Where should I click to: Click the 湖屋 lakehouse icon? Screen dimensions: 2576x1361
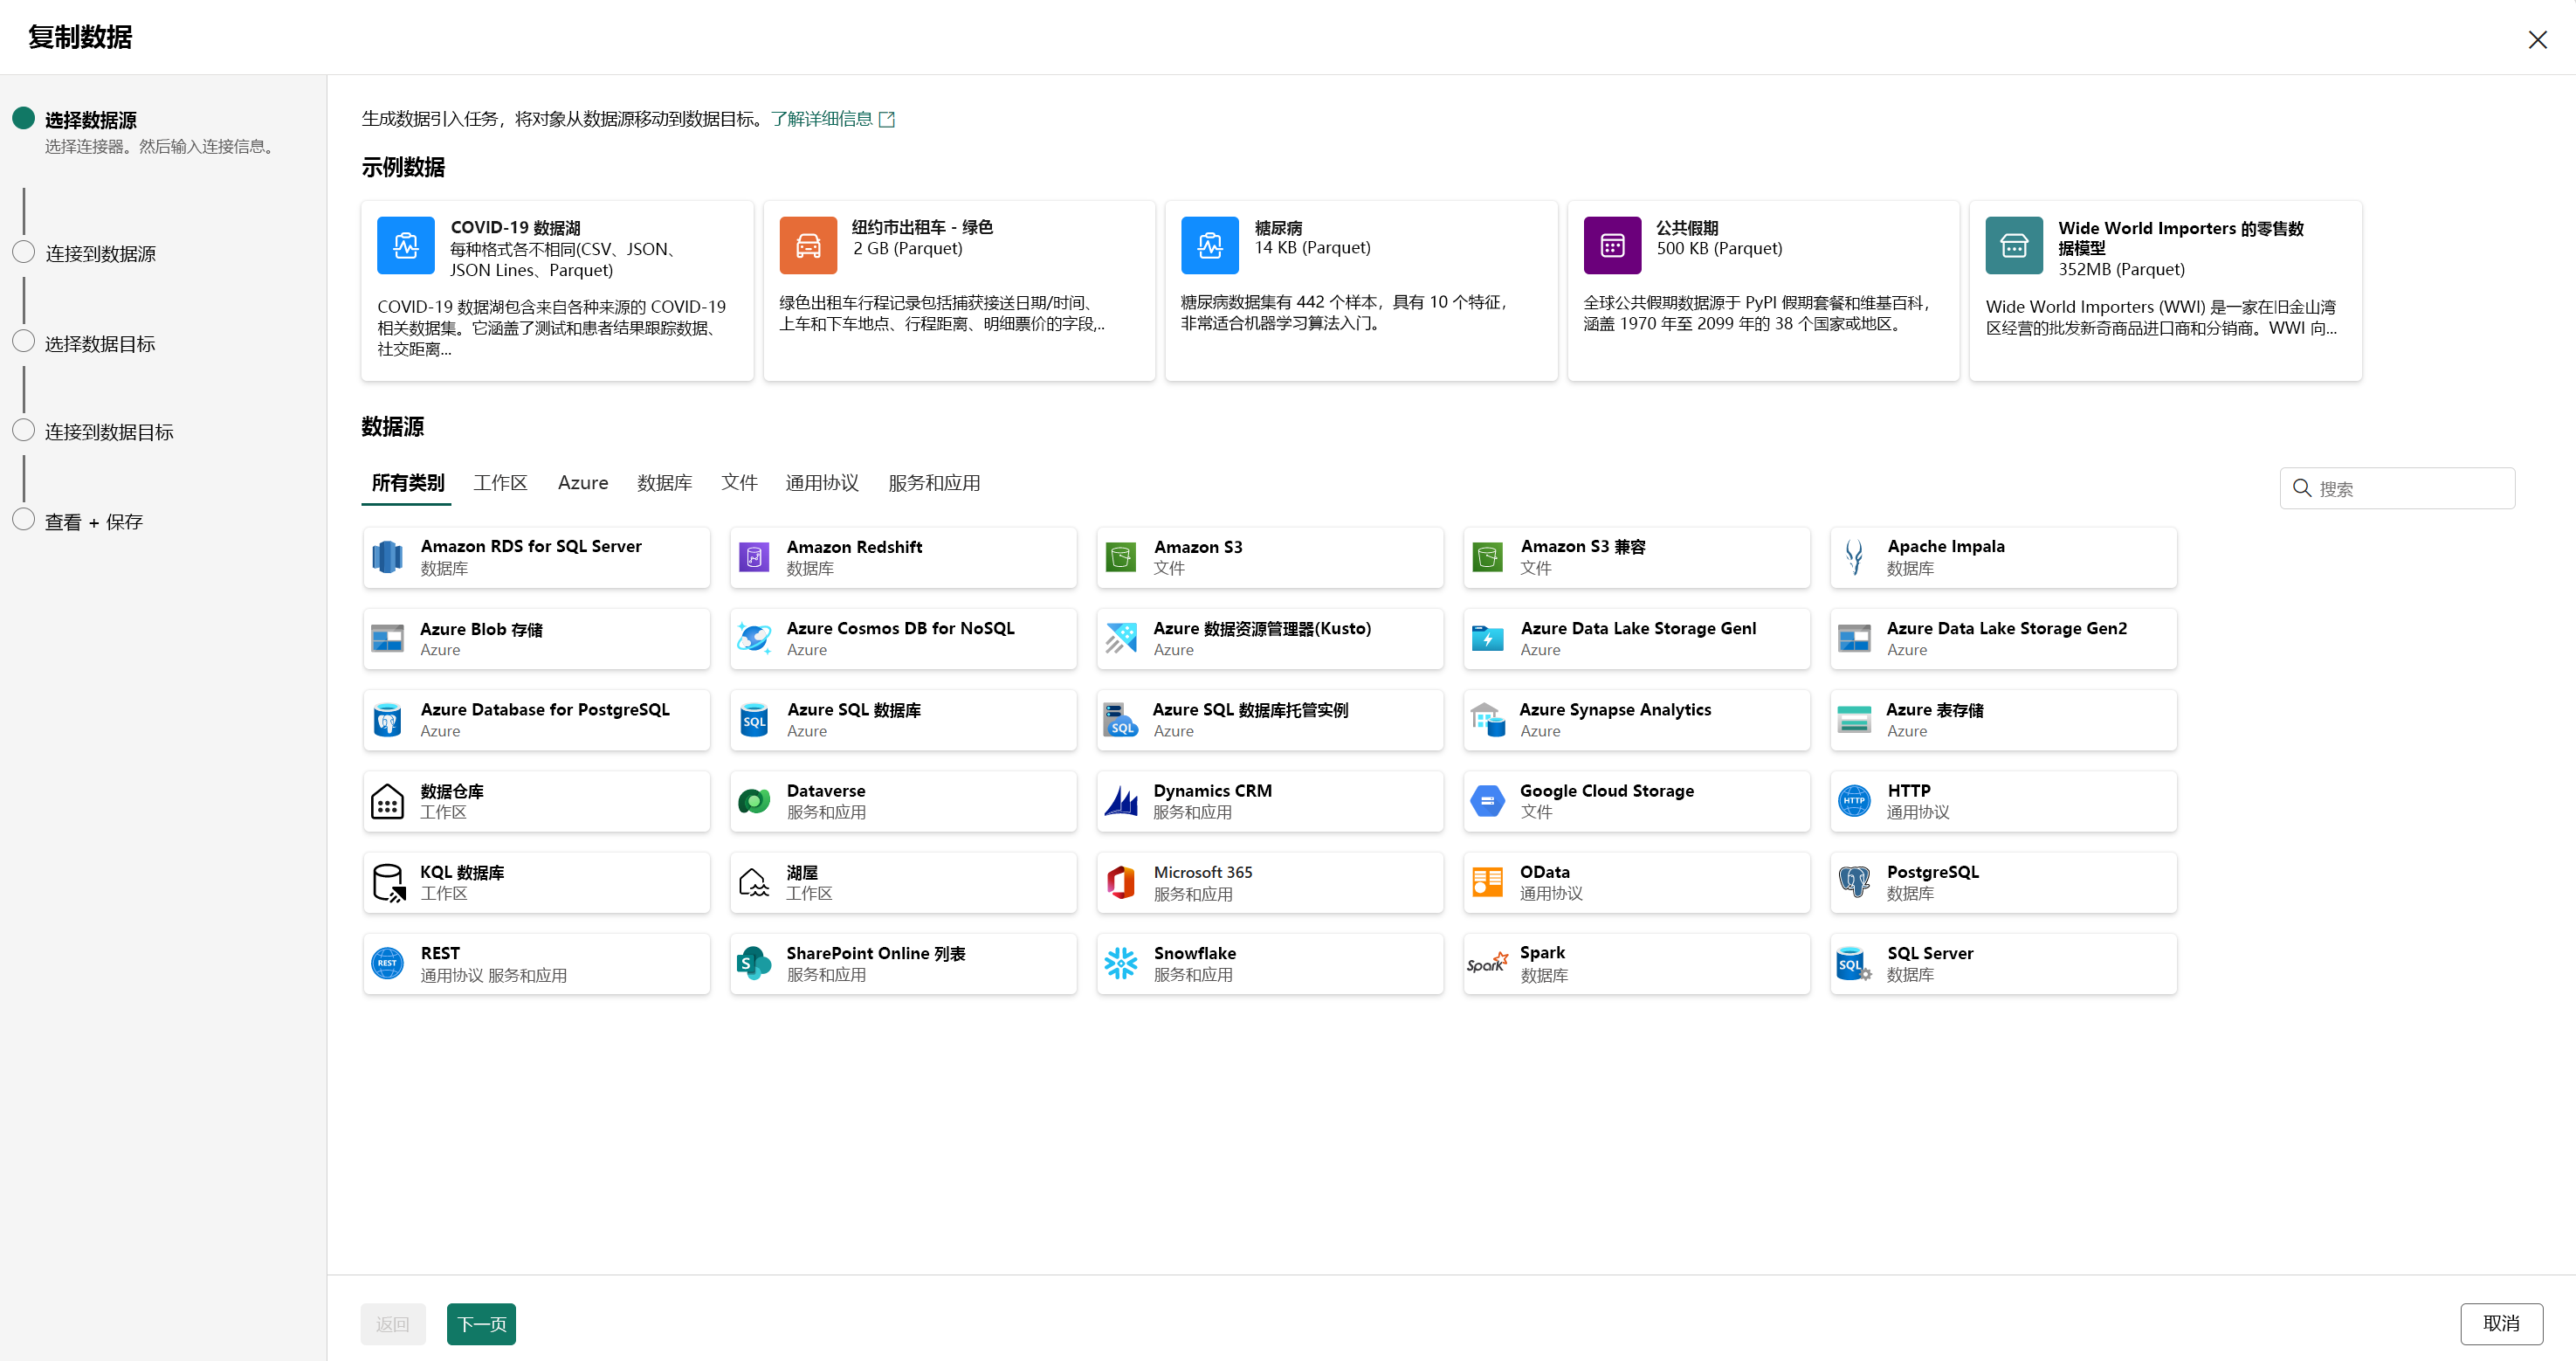tap(754, 882)
